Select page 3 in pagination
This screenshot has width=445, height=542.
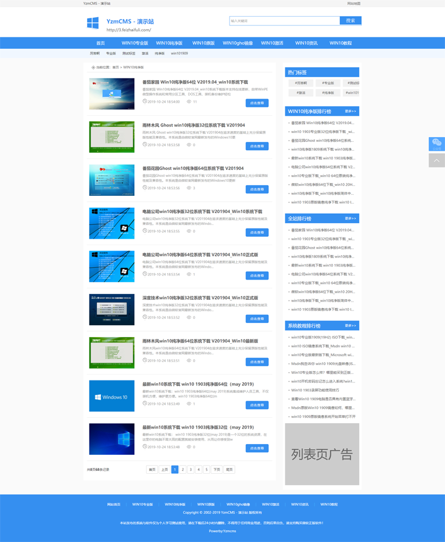(x=190, y=470)
